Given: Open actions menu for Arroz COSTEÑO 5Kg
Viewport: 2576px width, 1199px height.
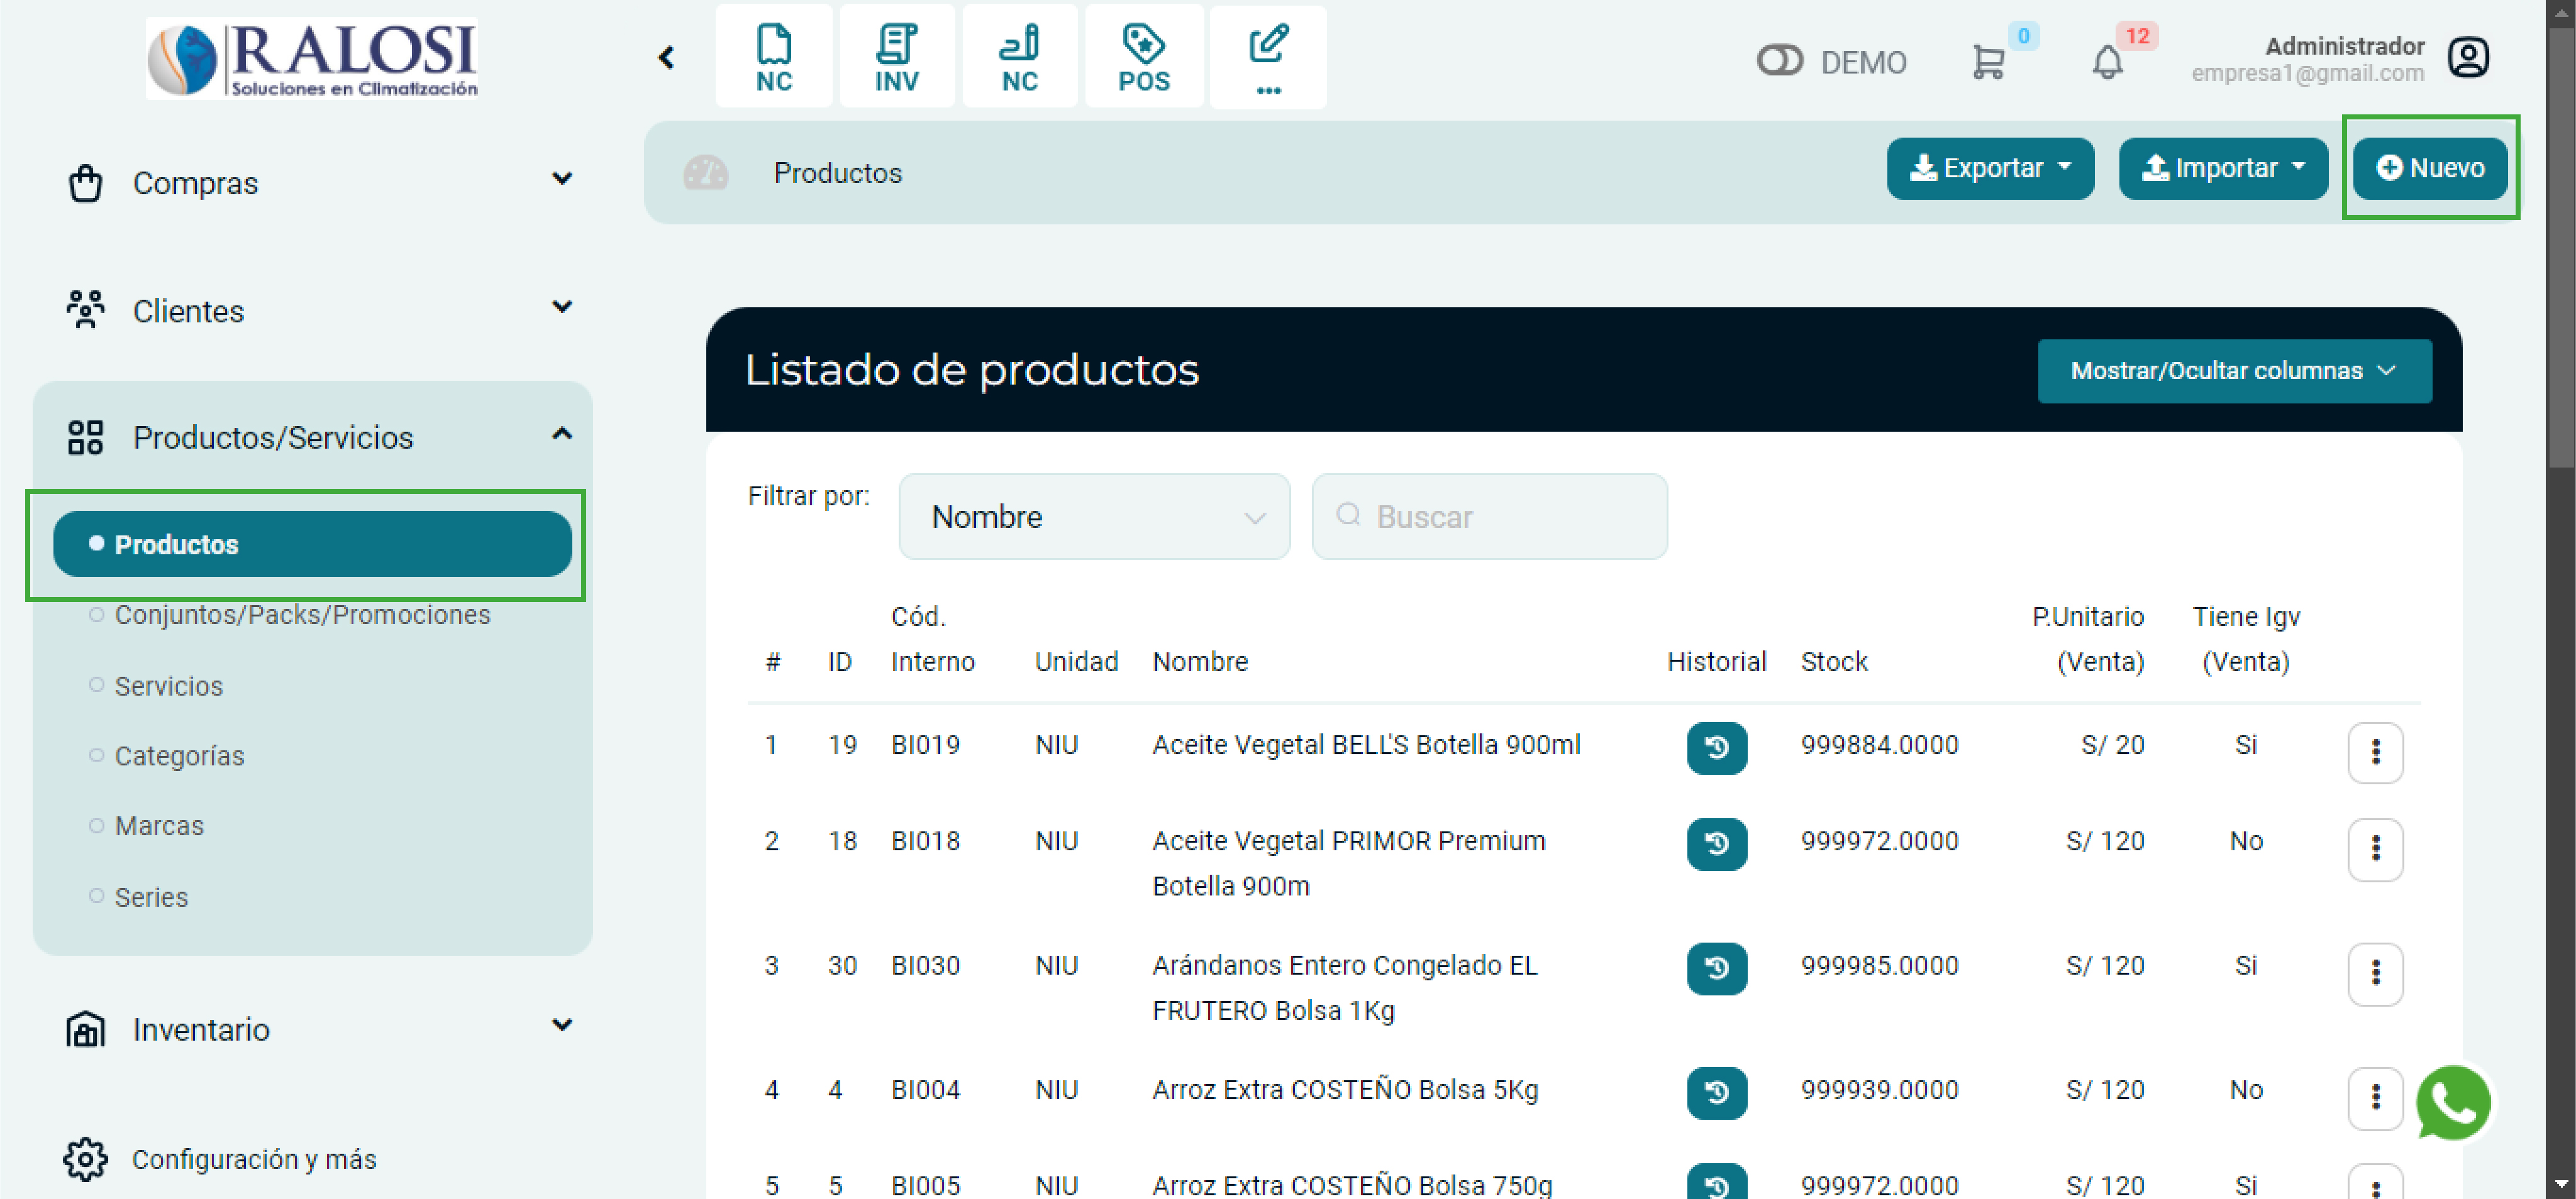Looking at the screenshot, I should point(2374,1097).
